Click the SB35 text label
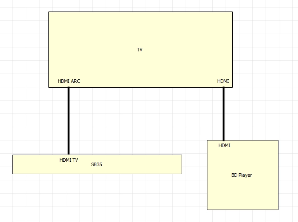The image size is (298, 222). point(96,164)
